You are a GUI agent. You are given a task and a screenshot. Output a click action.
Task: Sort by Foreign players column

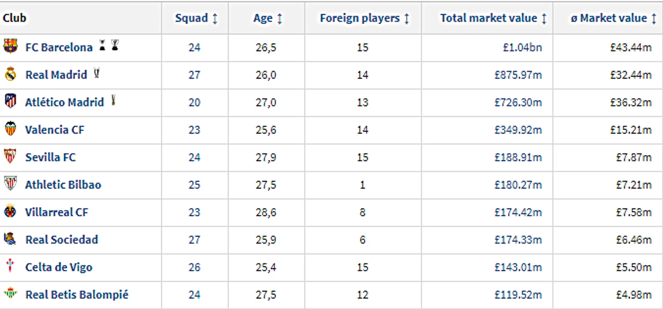364,18
